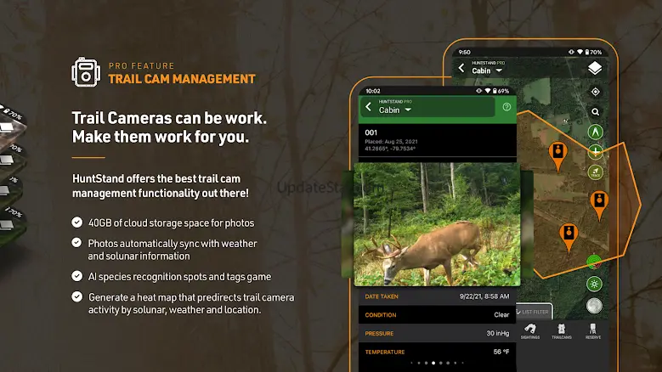
Task: Select the Condition row
Action: coord(437,314)
